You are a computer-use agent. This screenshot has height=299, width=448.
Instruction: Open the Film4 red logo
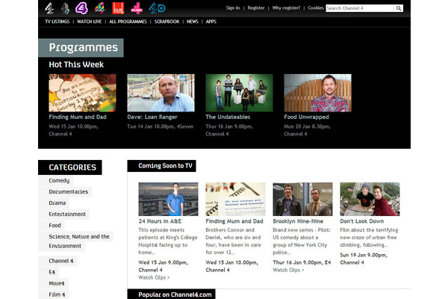point(118,8)
